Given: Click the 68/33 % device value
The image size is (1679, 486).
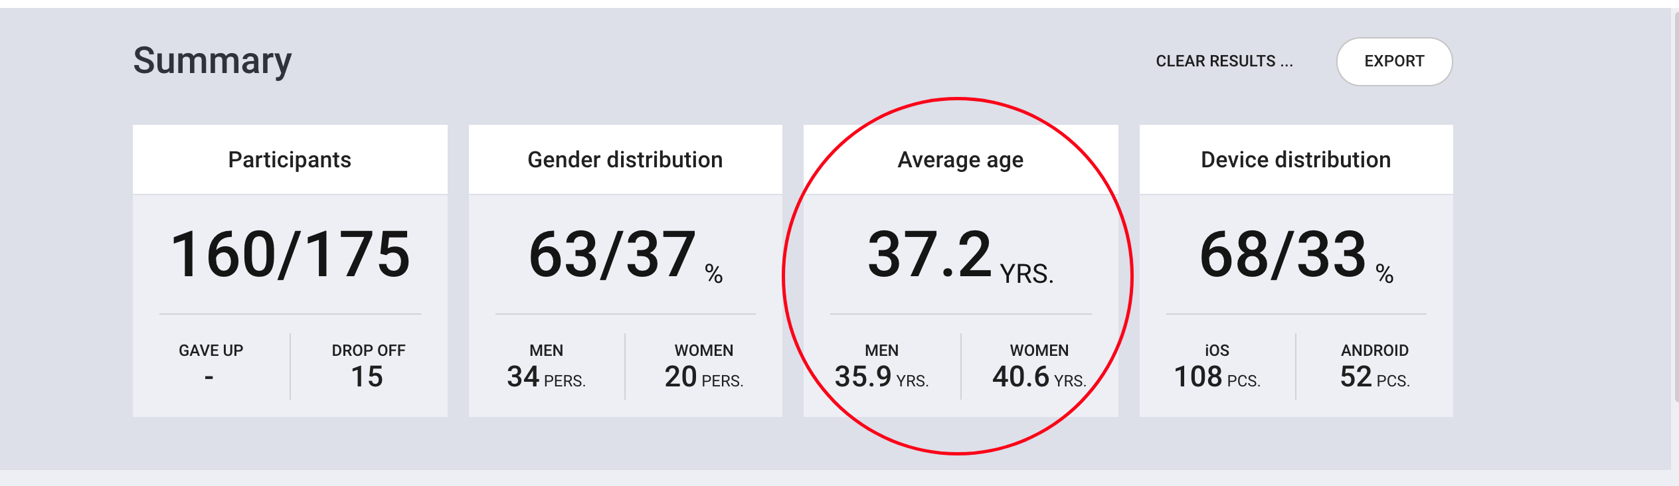Looking at the screenshot, I should click(1296, 256).
